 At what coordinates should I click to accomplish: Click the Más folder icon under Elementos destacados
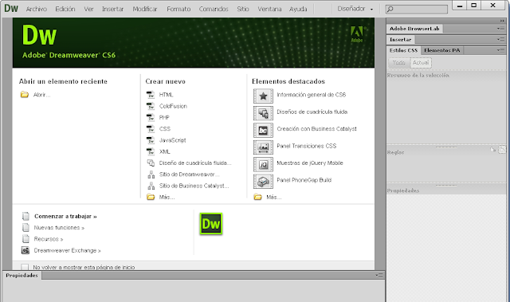(257, 197)
